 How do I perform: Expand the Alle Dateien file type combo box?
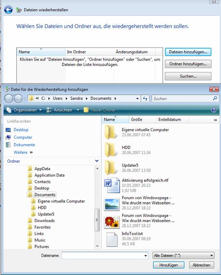coord(184,255)
